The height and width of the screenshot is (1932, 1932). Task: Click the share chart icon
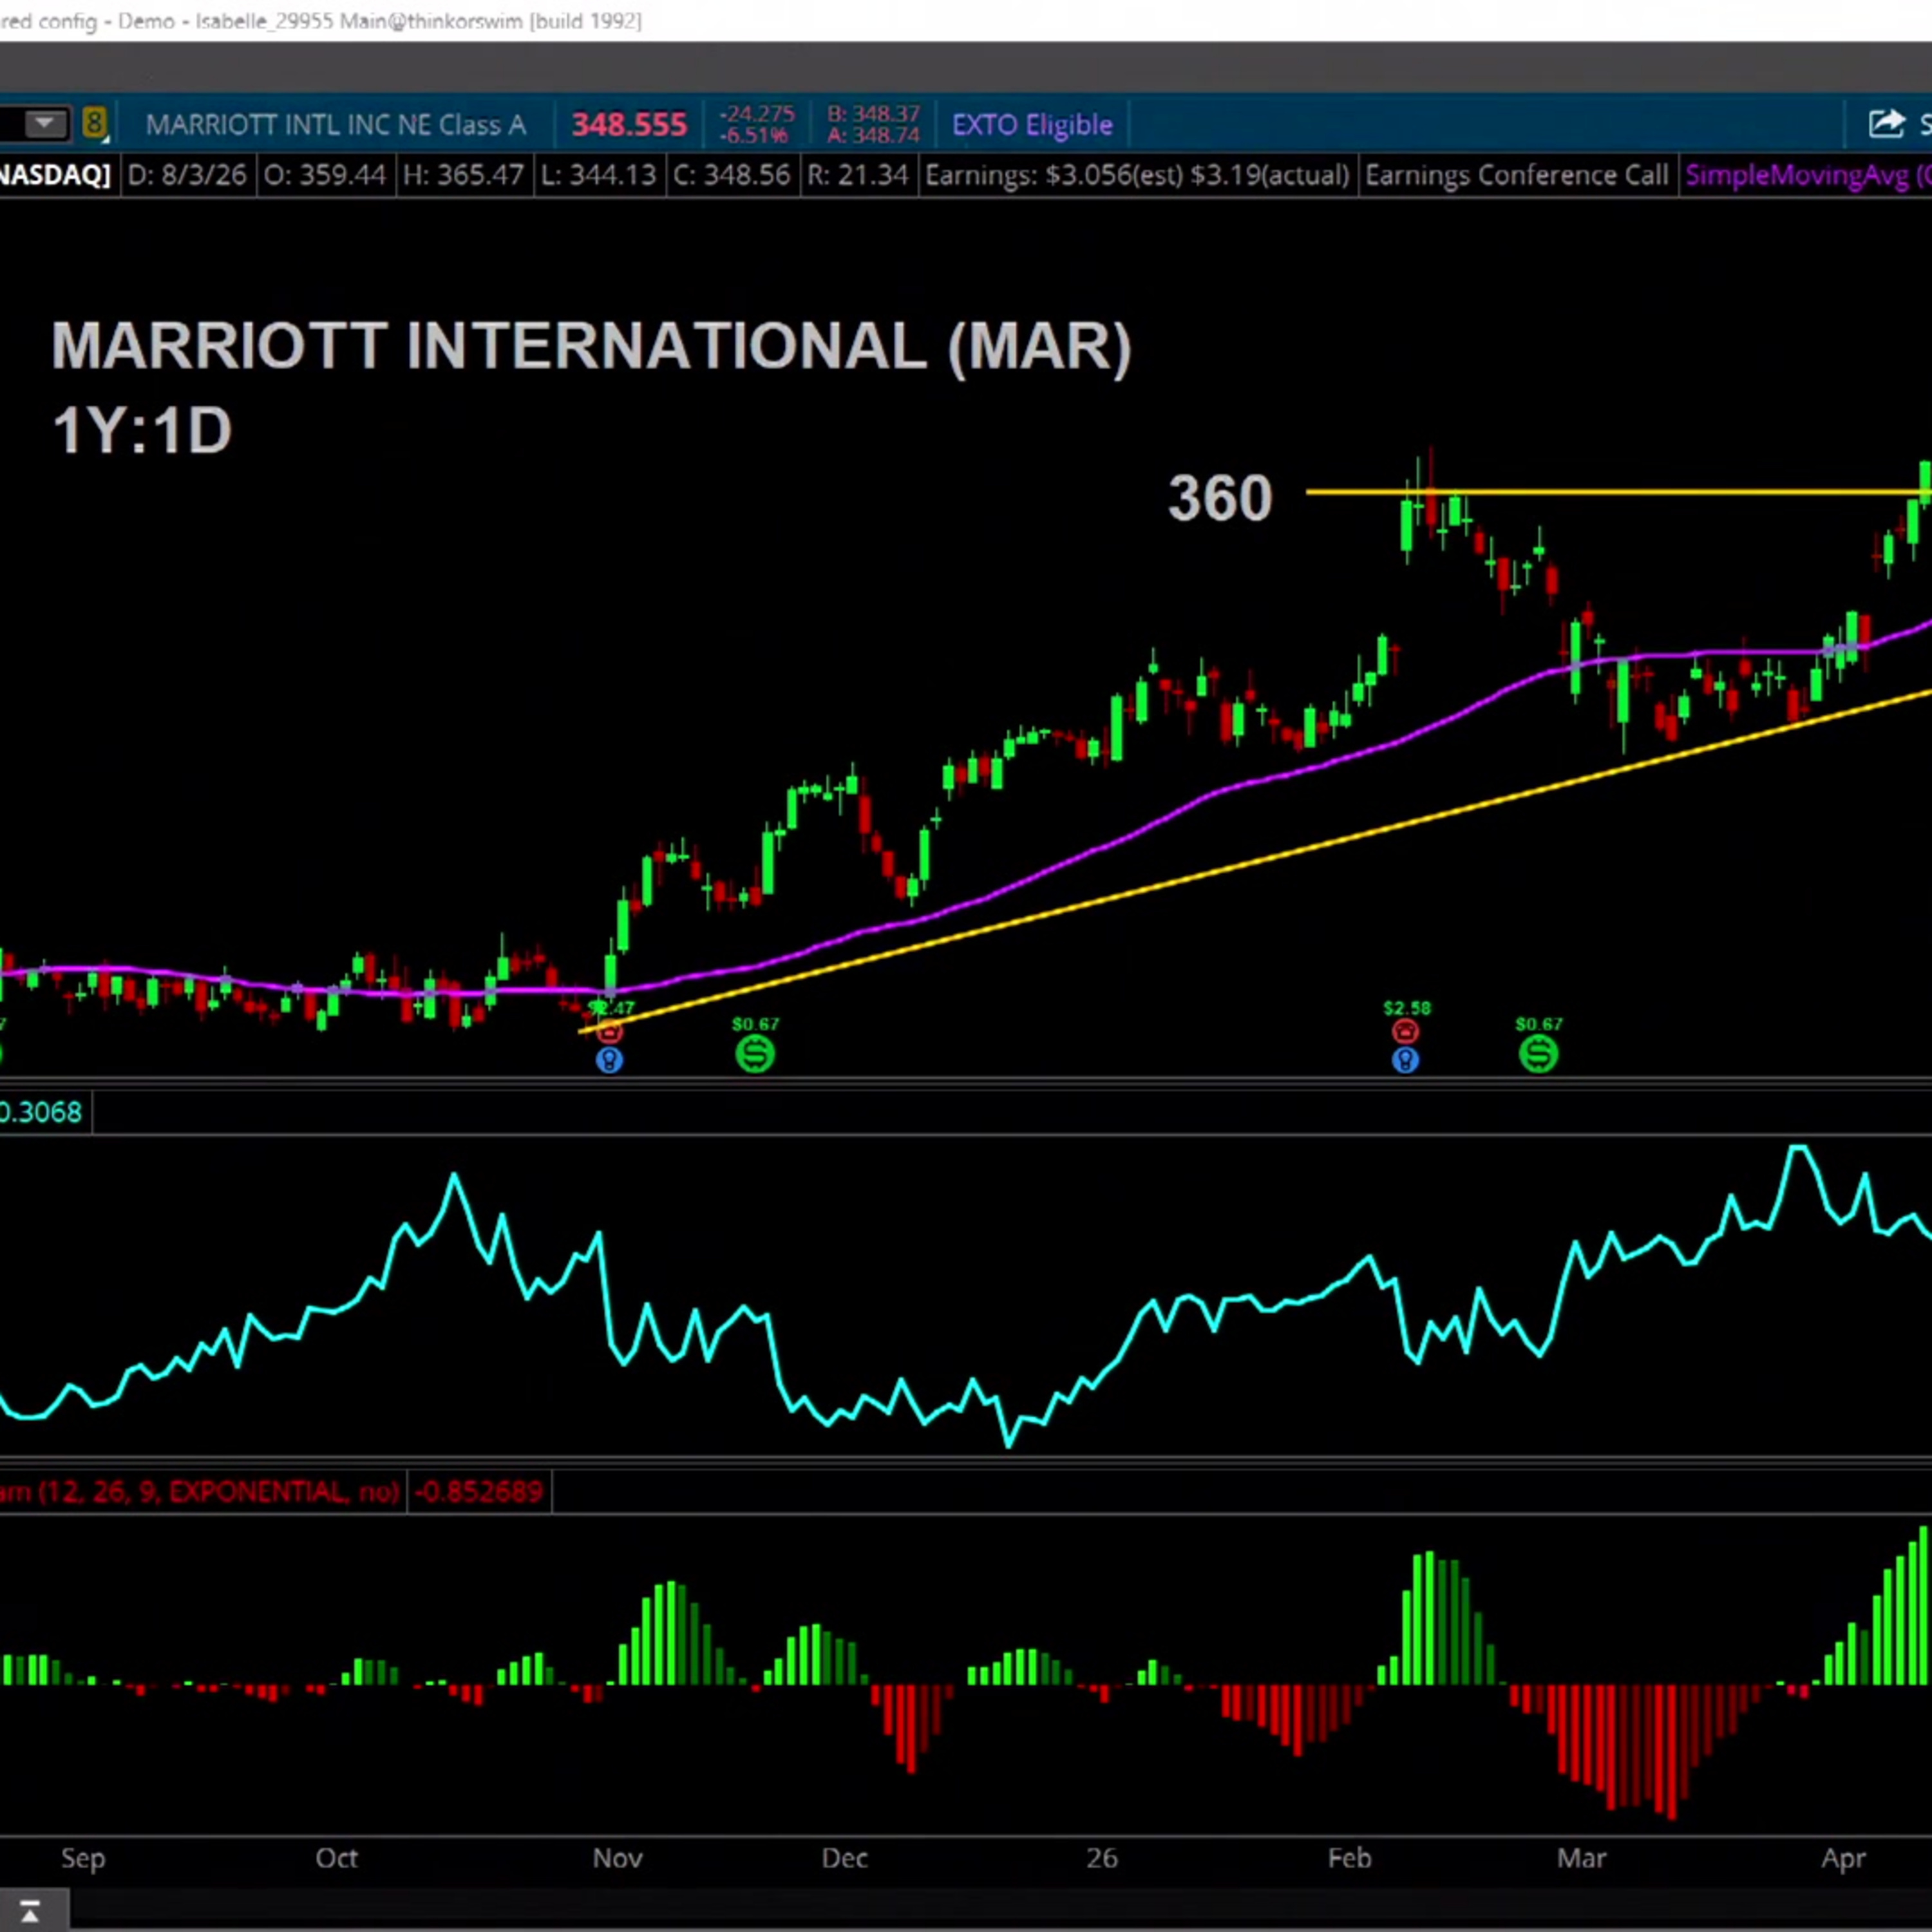(1886, 124)
